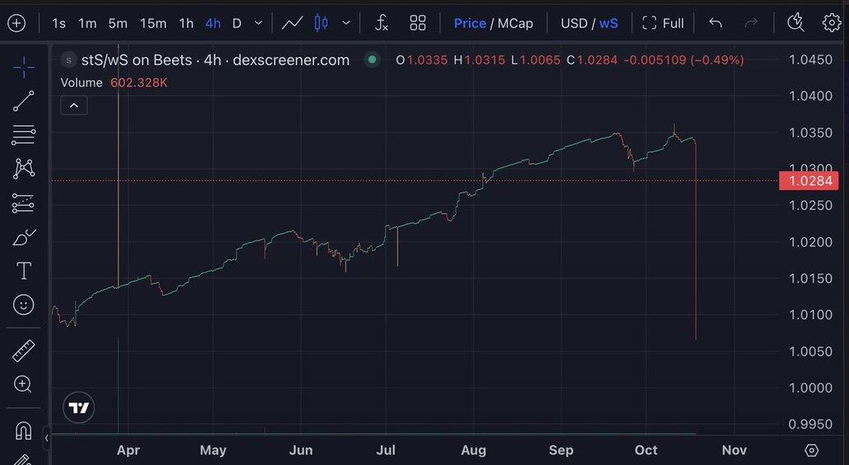The image size is (849, 465).
Task: Open chart type dropdown arrow
Action: click(346, 23)
